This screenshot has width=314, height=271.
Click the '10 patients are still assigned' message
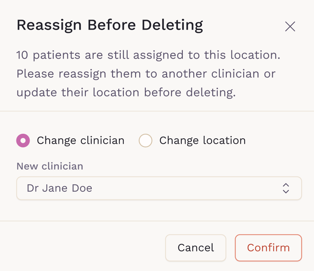click(148, 55)
